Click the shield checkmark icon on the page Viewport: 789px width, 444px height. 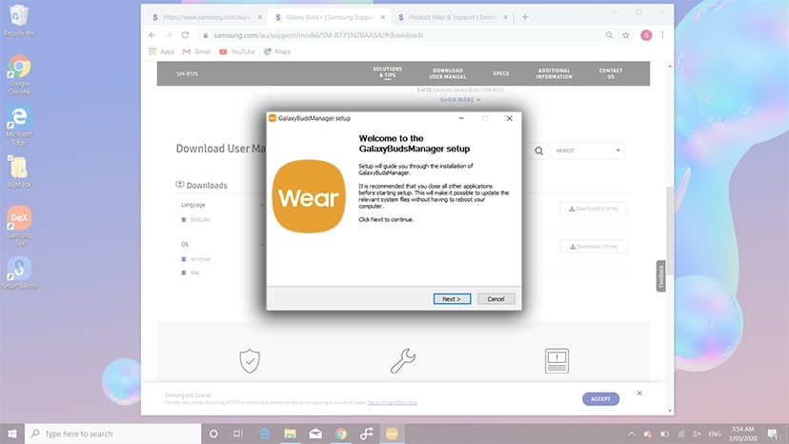pos(250,361)
